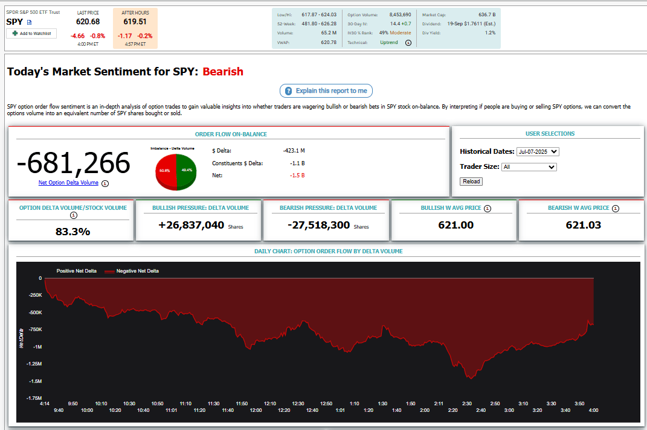Screen dimensions: 647x430
Task: Click the last price value 620.68
Action: tap(88, 22)
